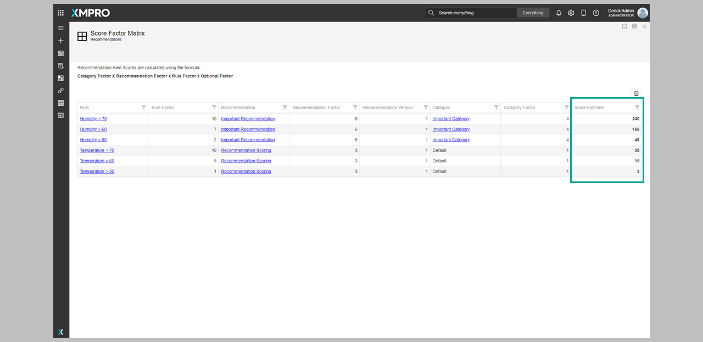Open filter for Recommendation Factor column
This screenshot has height=342, width=703.
coord(355,107)
